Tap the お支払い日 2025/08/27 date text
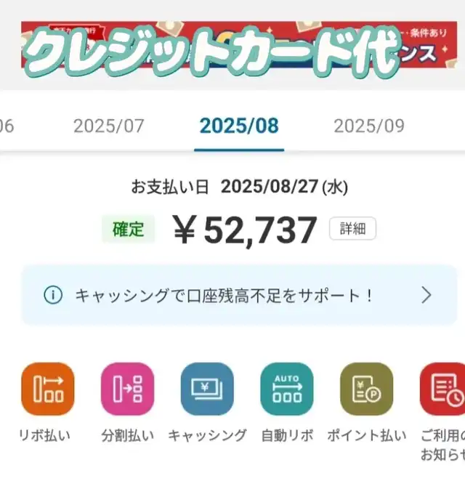465x481 pixels. click(x=239, y=187)
